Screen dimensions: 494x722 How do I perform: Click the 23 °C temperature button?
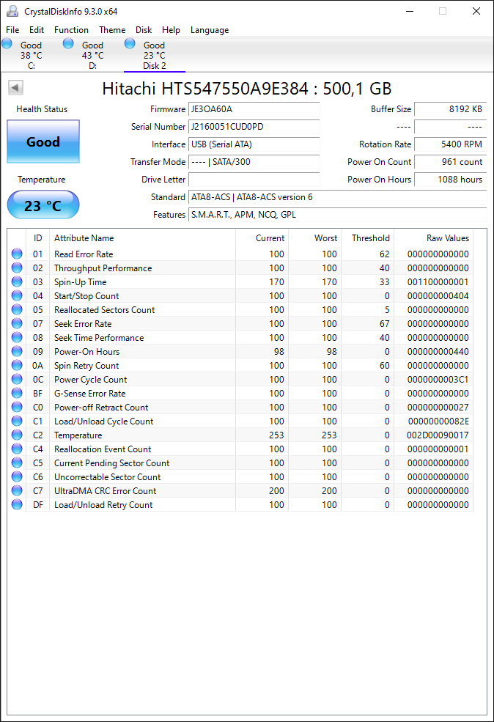click(43, 205)
